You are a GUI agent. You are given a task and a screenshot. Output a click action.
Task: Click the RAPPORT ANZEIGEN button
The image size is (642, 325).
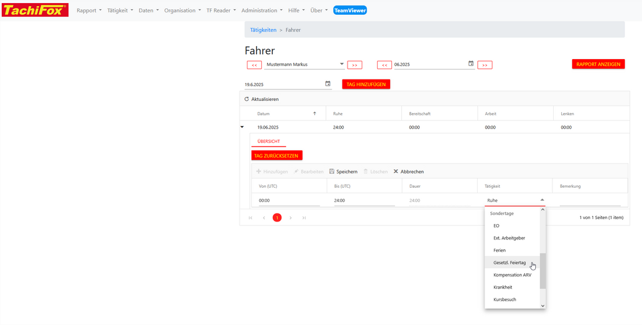[598, 64]
